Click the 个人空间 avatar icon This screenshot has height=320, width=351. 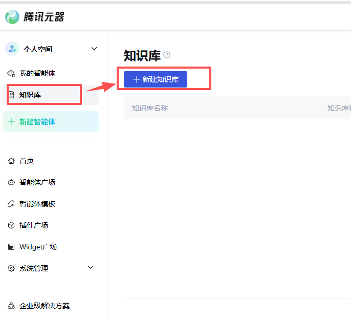coord(12,49)
